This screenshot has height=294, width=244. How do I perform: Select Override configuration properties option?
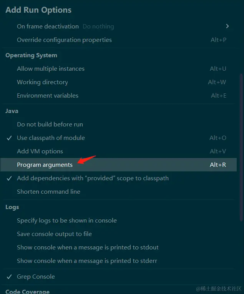pyautogui.click(x=64, y=40)
